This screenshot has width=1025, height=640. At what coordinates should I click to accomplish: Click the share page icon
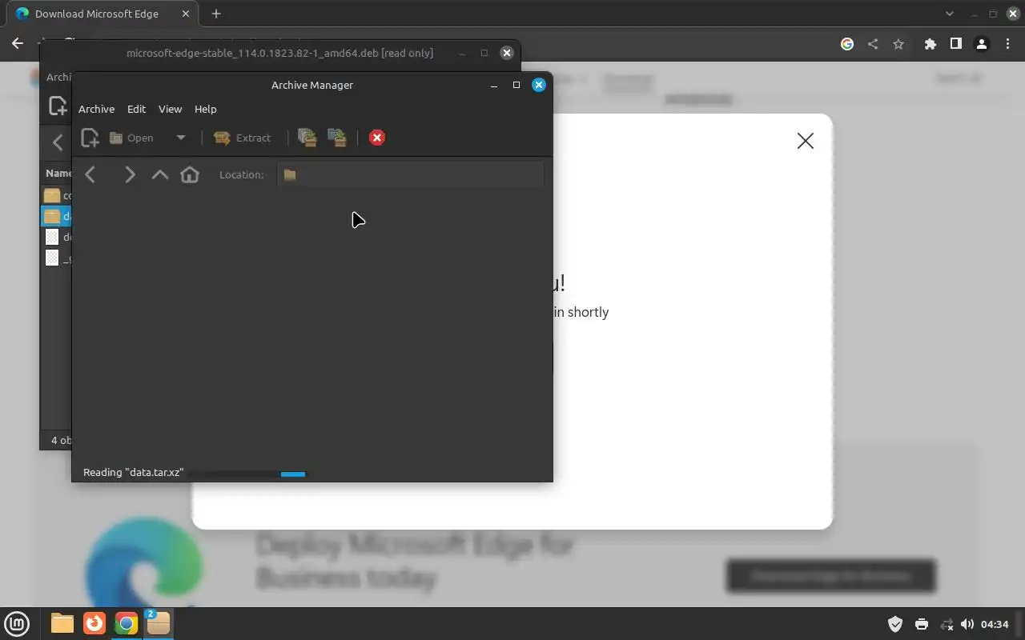pos(873,44)
